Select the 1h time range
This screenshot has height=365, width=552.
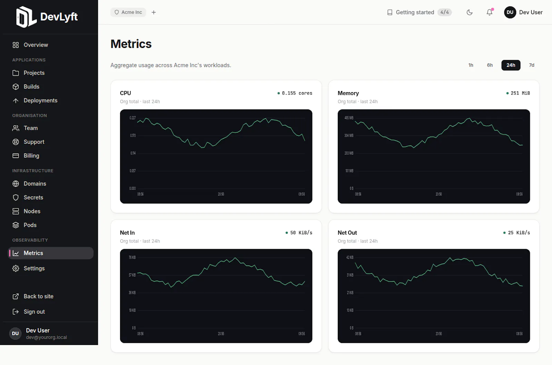coord(471,65)
